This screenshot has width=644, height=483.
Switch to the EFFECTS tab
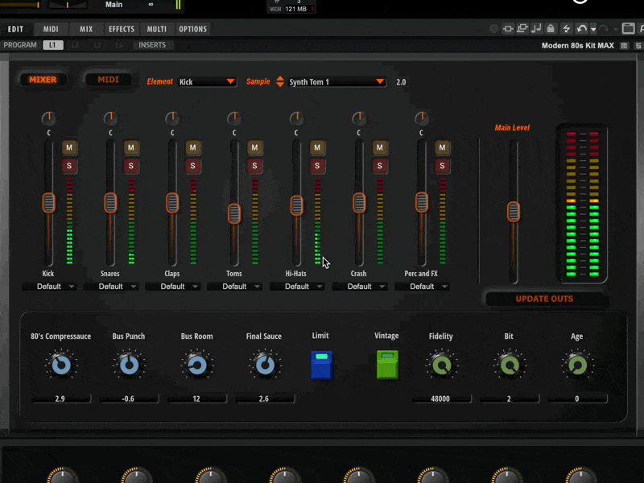pyautogui.click(x=122, y=29)
